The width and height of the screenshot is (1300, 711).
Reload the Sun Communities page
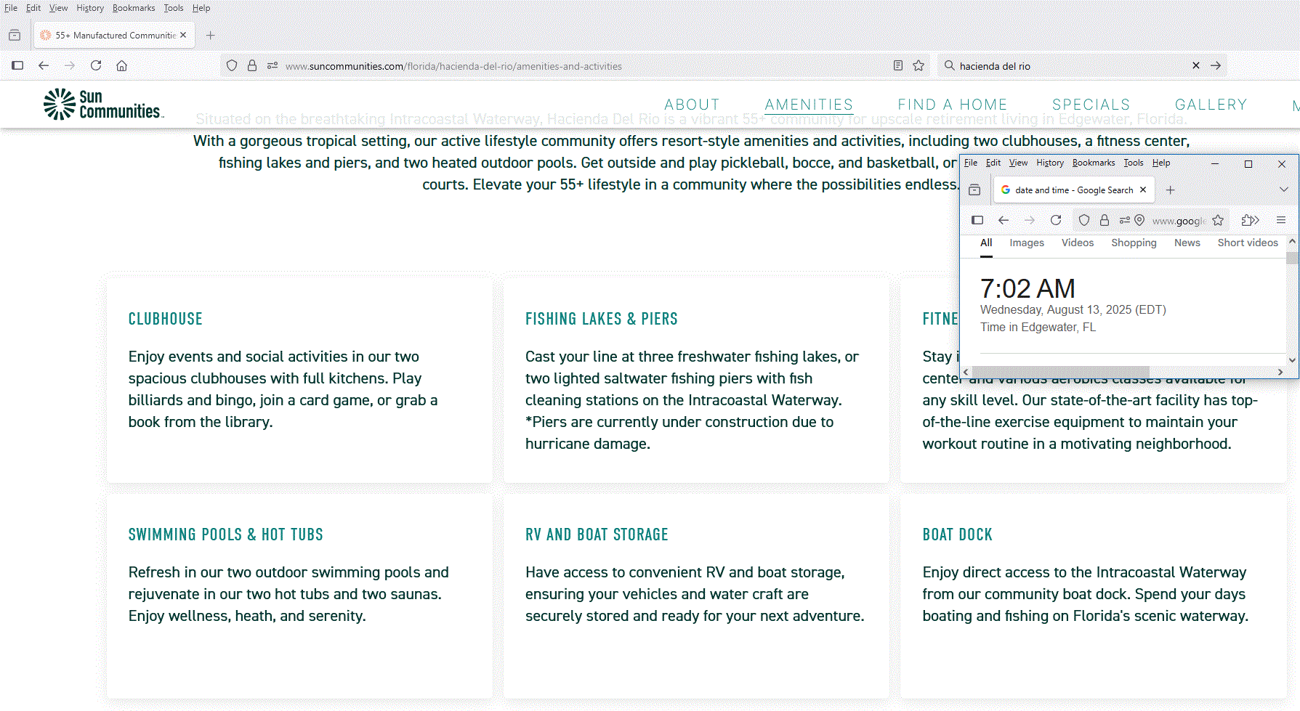click(x=96, y=65)
